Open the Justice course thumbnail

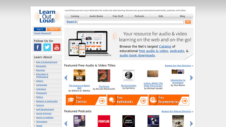click(x=153, y=74)
